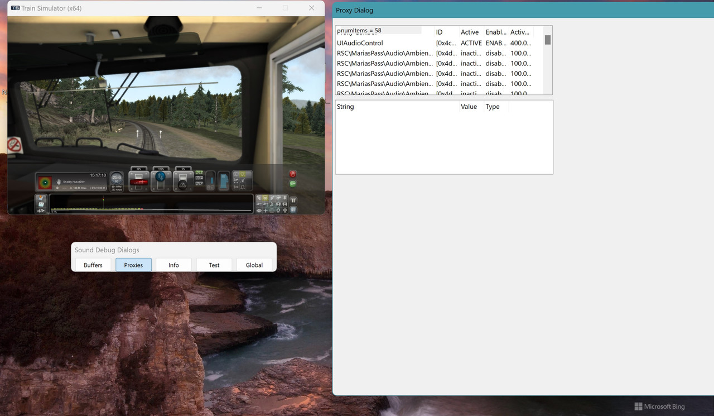Switch to the Buffers debug dialog

click(93, 265)
